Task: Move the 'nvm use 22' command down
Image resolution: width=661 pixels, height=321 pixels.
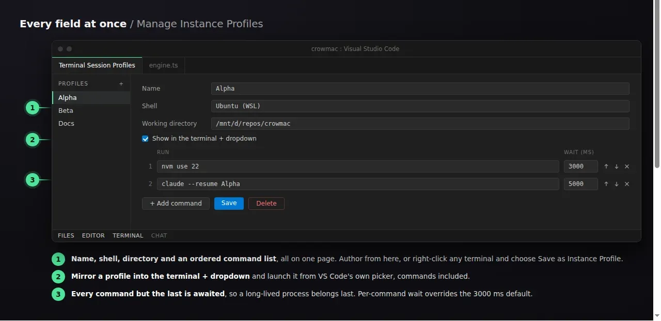Action: [617, 166]
